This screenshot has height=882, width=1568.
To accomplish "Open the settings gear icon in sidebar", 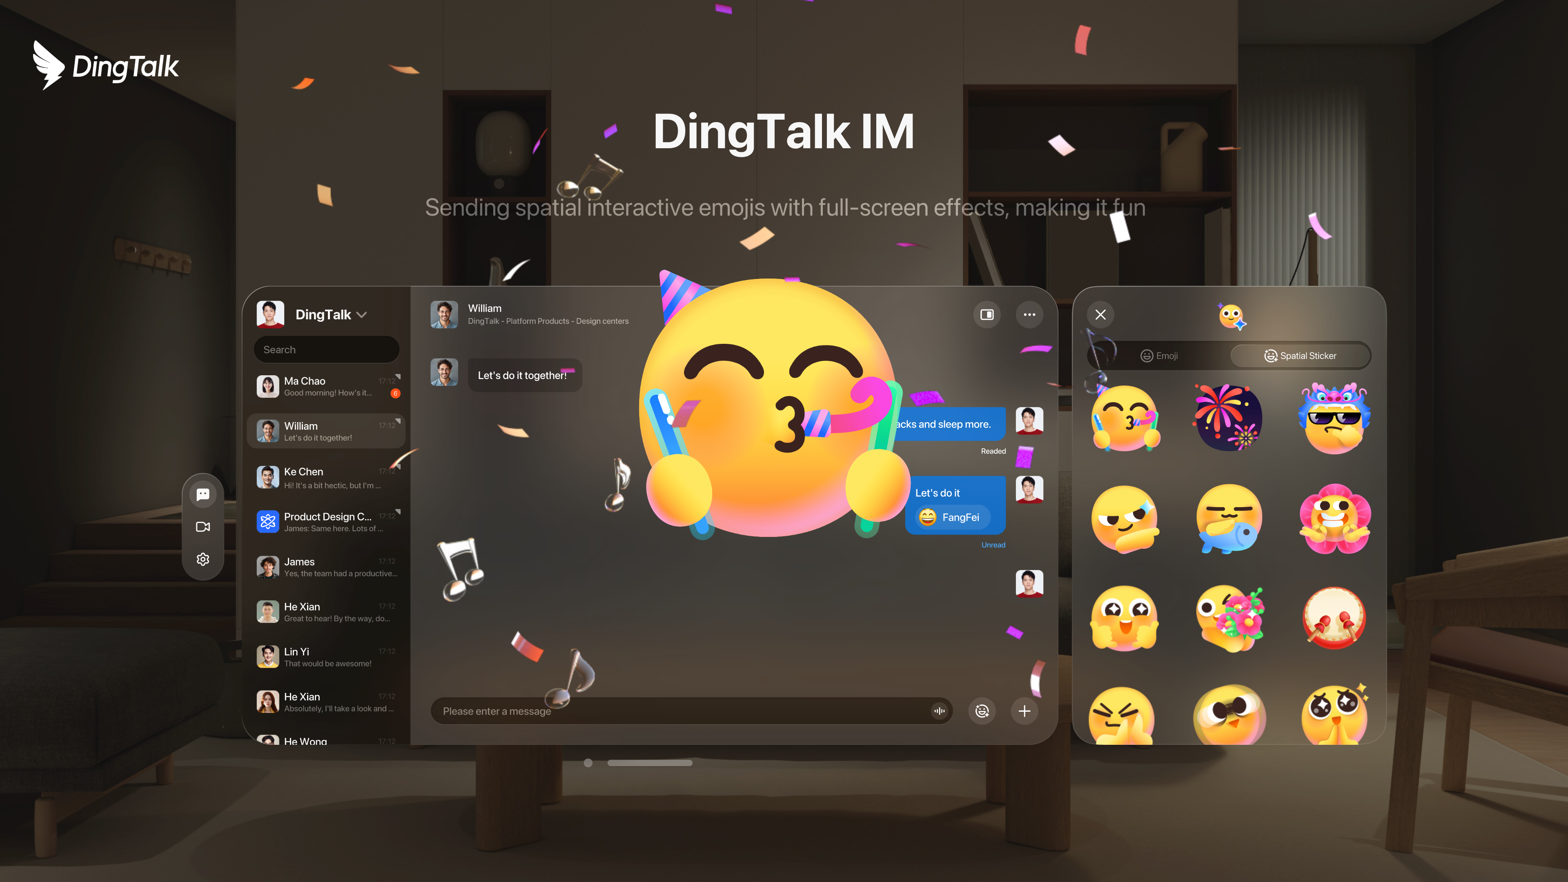I will [203, 559].
